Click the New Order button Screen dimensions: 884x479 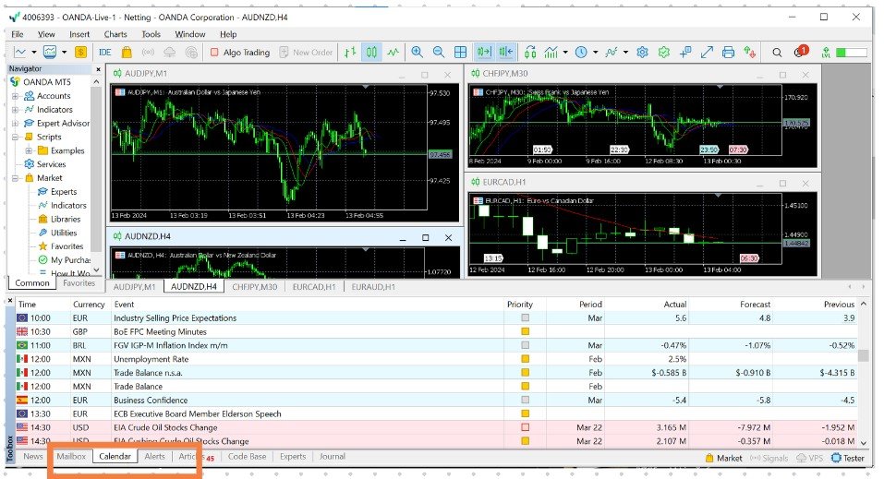pyautogui.click(x=306, y=53)
